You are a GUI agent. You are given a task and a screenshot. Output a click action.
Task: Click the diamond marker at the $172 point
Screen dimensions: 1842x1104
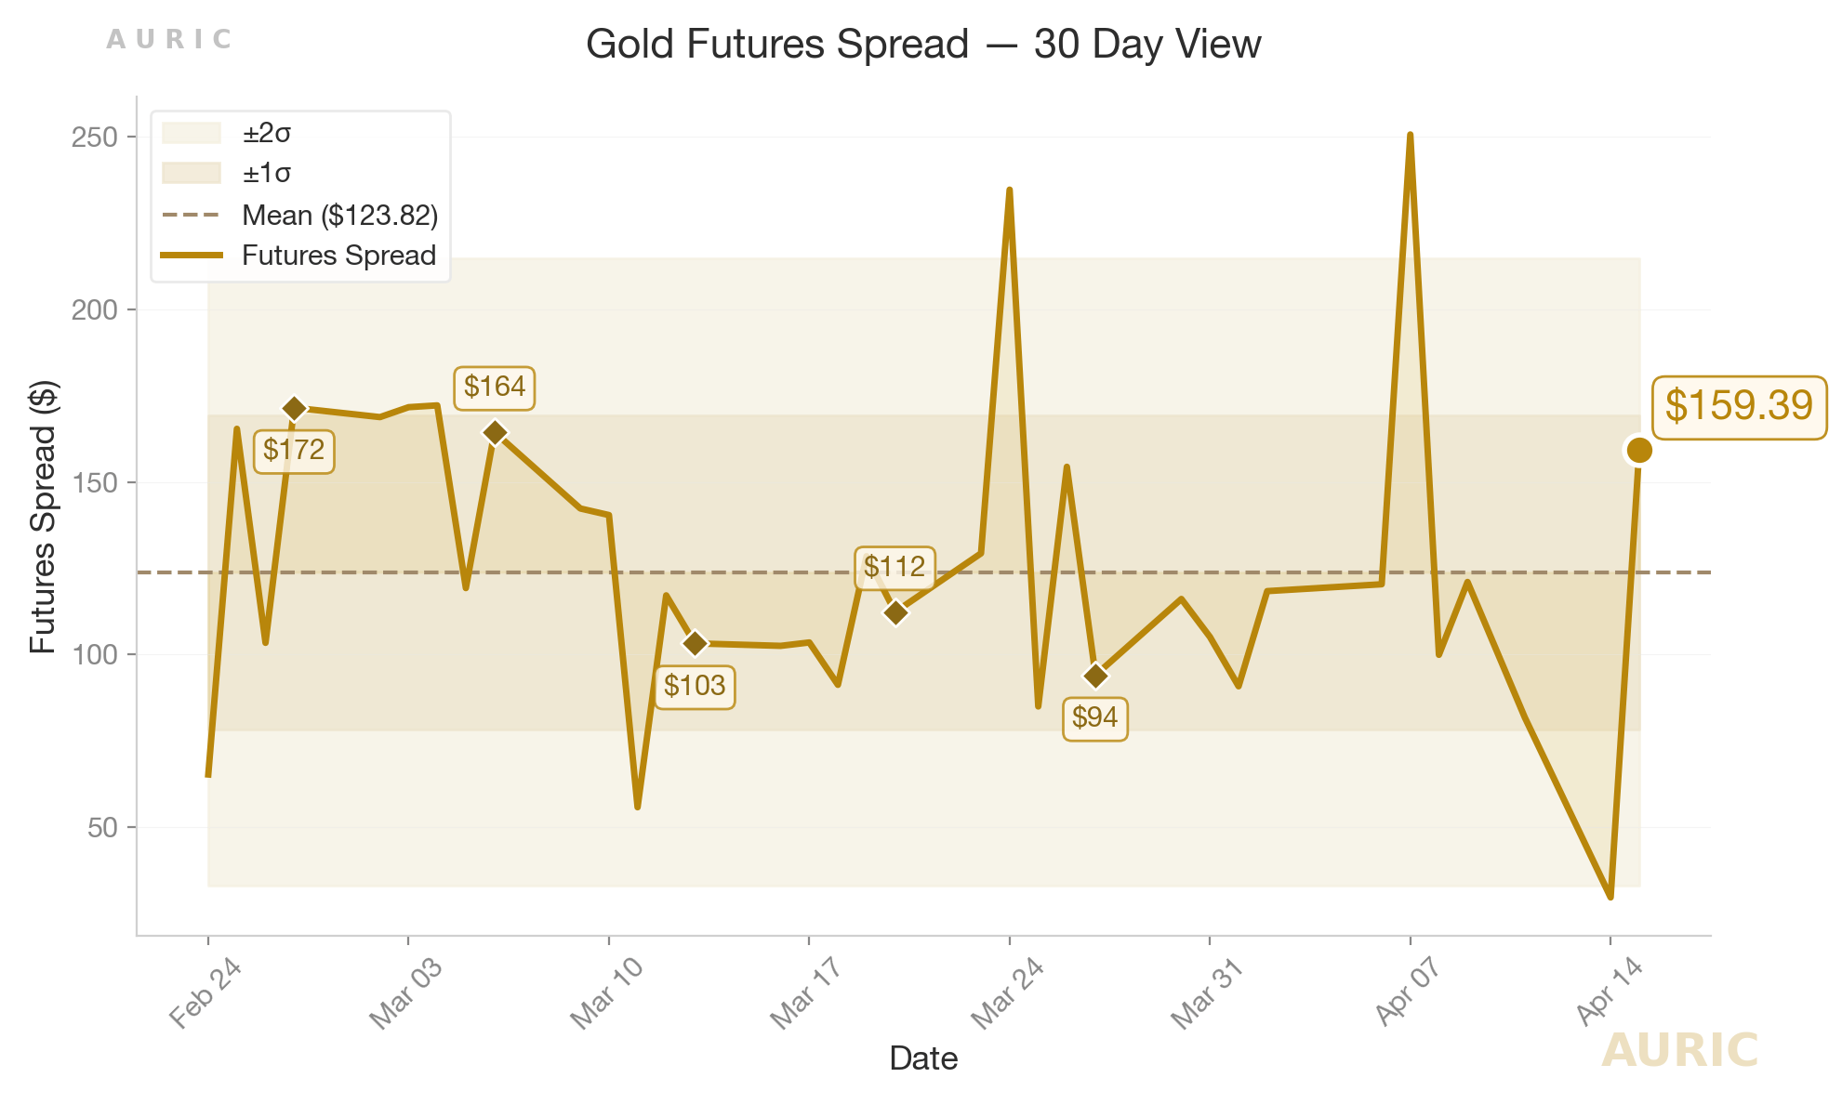tap(295, 409)
